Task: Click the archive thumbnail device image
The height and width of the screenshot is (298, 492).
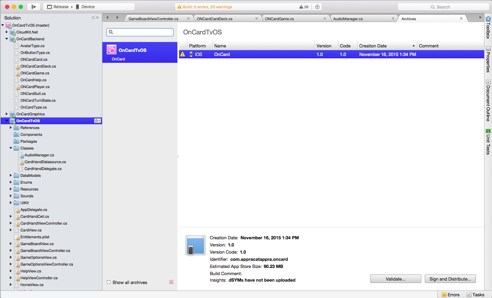Action: click(196, 245)
